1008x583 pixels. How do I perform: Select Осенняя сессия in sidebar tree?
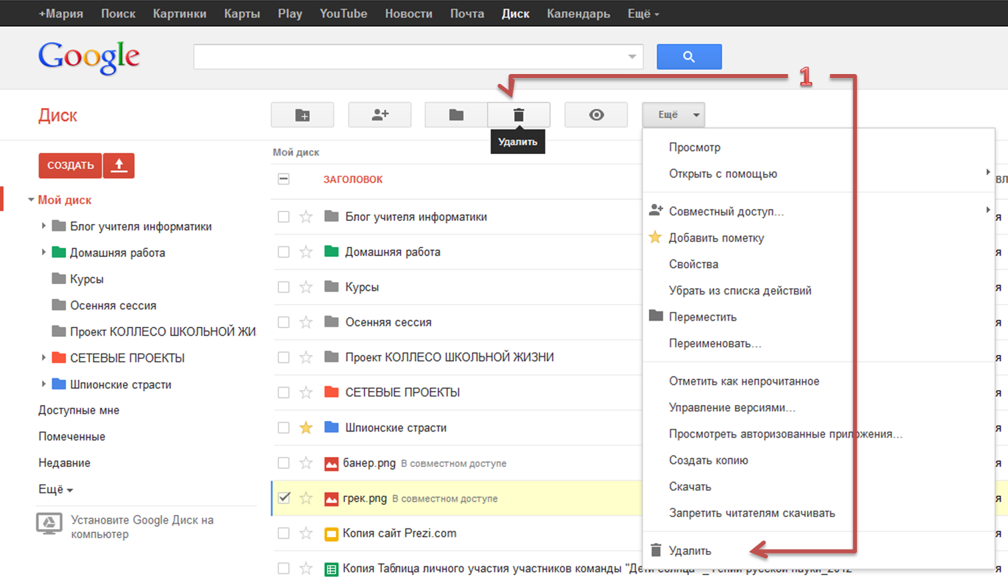click(113, 306)
